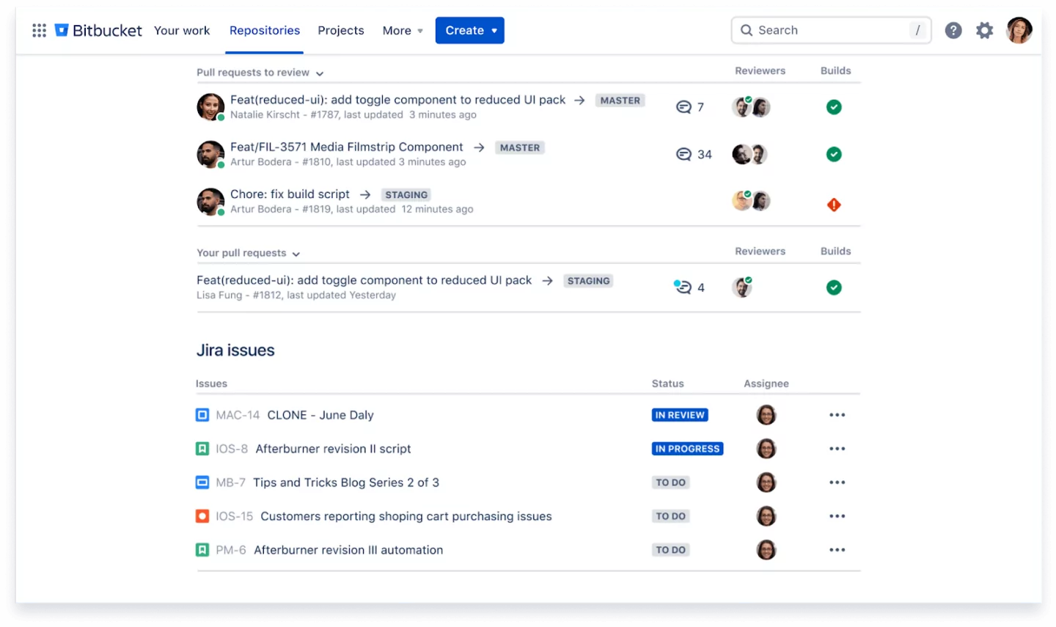Screen dimensions: 1056x627
Task: Click the MAC-14 issue type icon
Action: coord(202,415)
